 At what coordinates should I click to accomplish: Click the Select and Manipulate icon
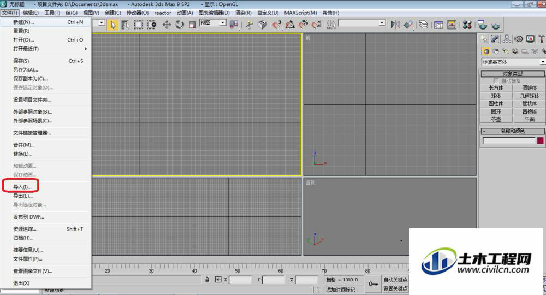[x=249, y=25]
